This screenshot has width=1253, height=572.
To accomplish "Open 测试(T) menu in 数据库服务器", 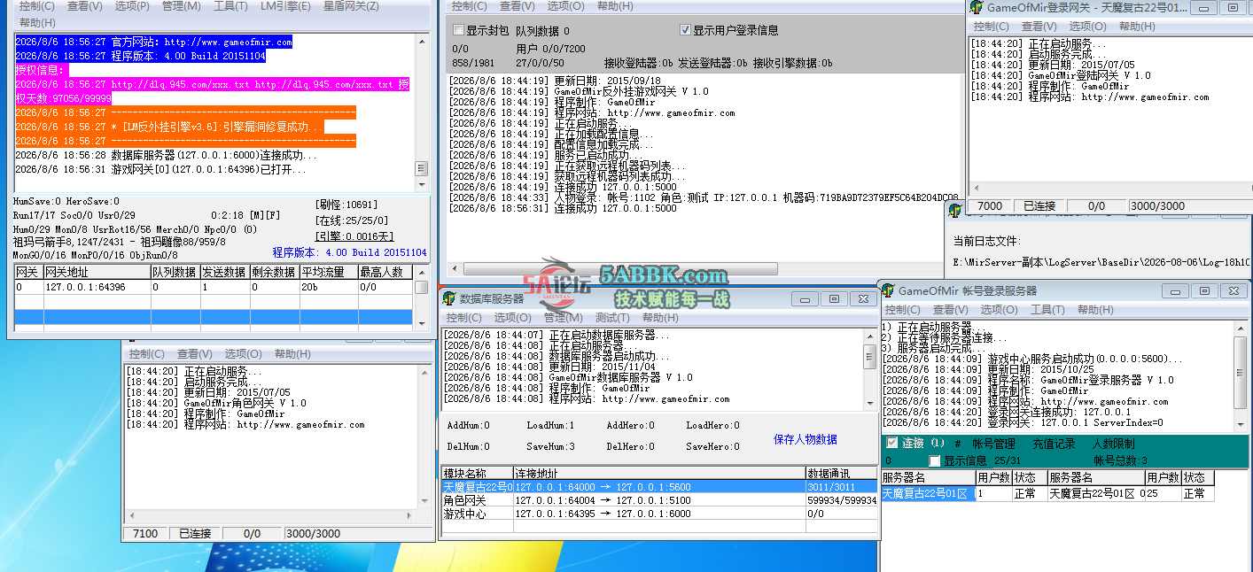I will point(611,318).
